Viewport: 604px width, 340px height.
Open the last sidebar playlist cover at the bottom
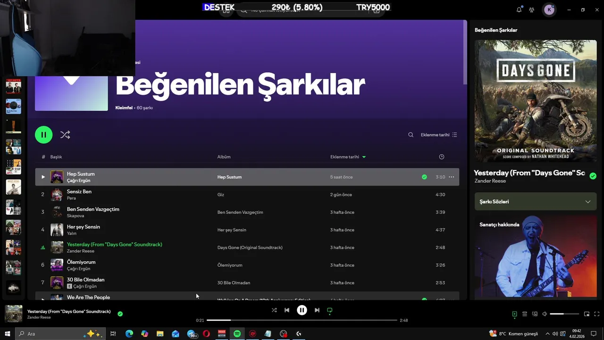(13, 288)
